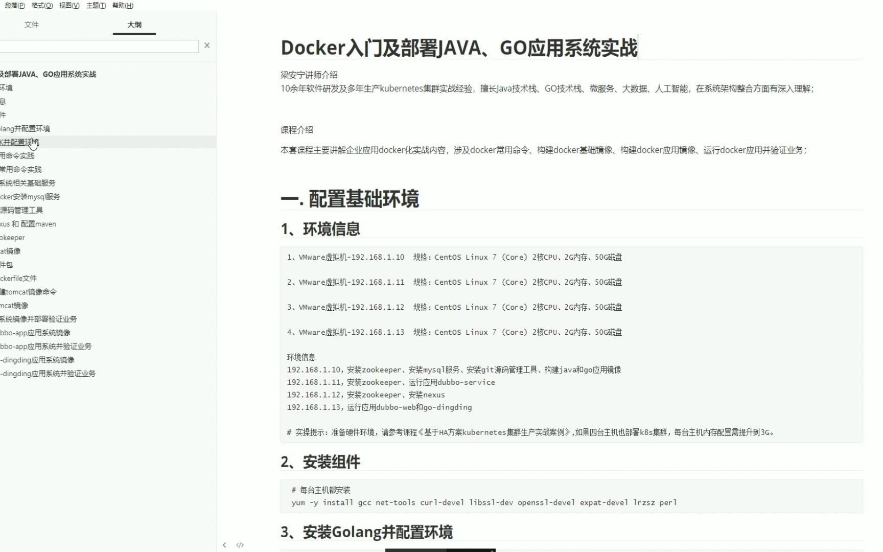
Task: Jump to docker安装mysql服务 in the outline
Action: [x=31, y=196]
